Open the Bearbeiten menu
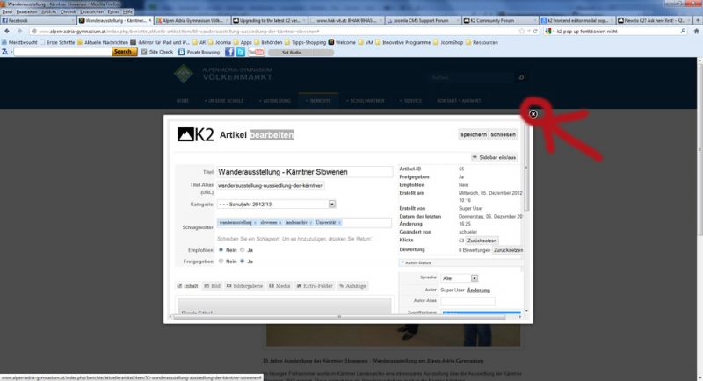The height and width of the screenshot is (381, 703). point(26,11)
